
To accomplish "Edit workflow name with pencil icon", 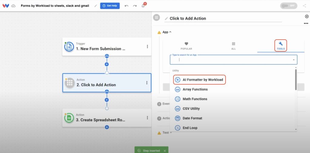I will click(x=96, y=6).
